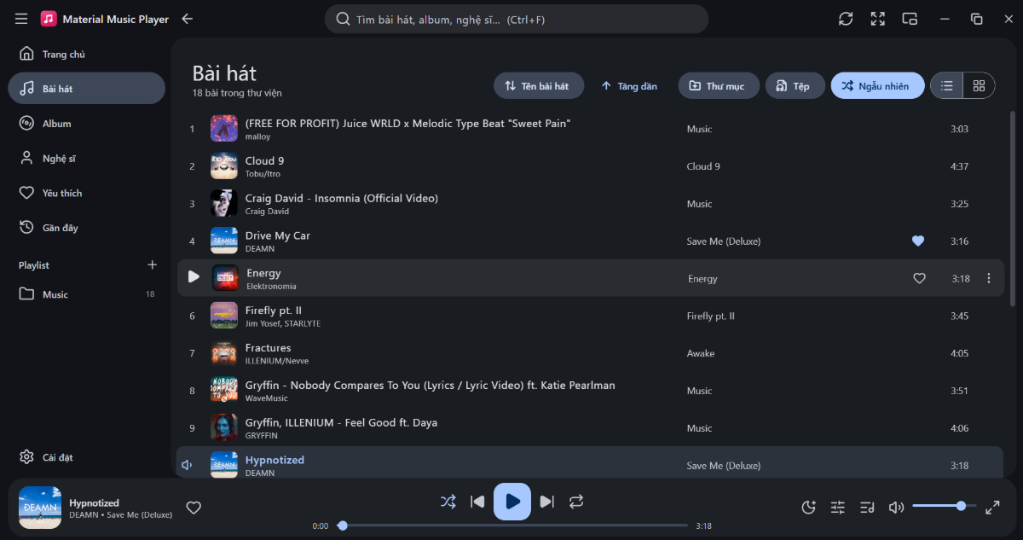Image resolution: width=1023 pixels, height=540 pixels.
Task: Click Cloud 9 album column text
Action: pos(703,166)
